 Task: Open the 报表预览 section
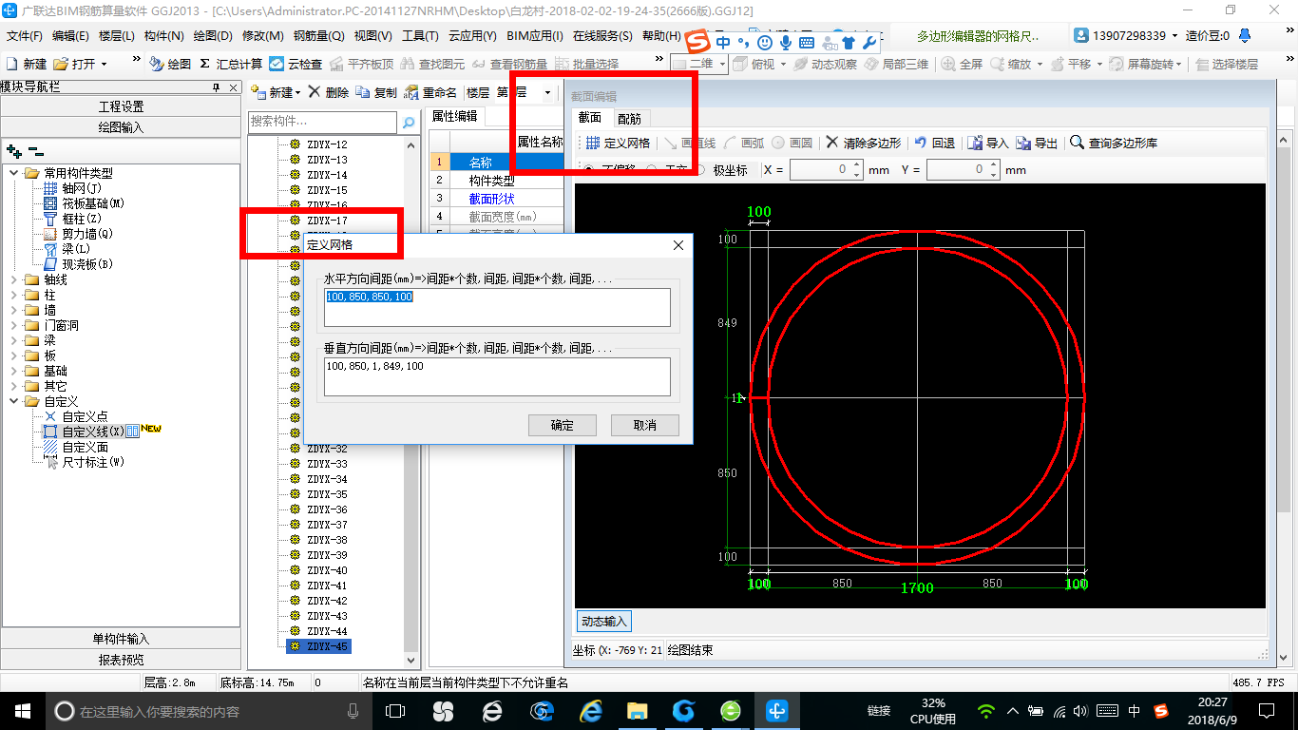coord(121,660)
